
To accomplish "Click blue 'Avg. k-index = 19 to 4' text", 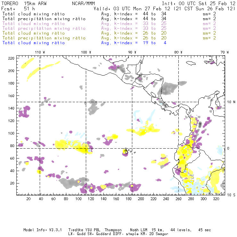I will (134, 43).
